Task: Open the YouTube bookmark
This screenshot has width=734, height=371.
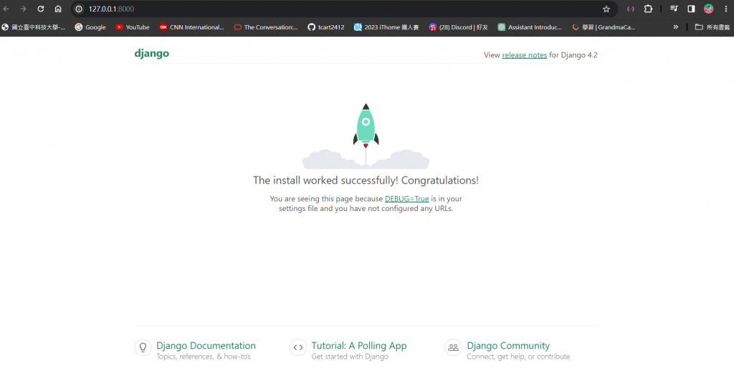Action: pos(133,27)
